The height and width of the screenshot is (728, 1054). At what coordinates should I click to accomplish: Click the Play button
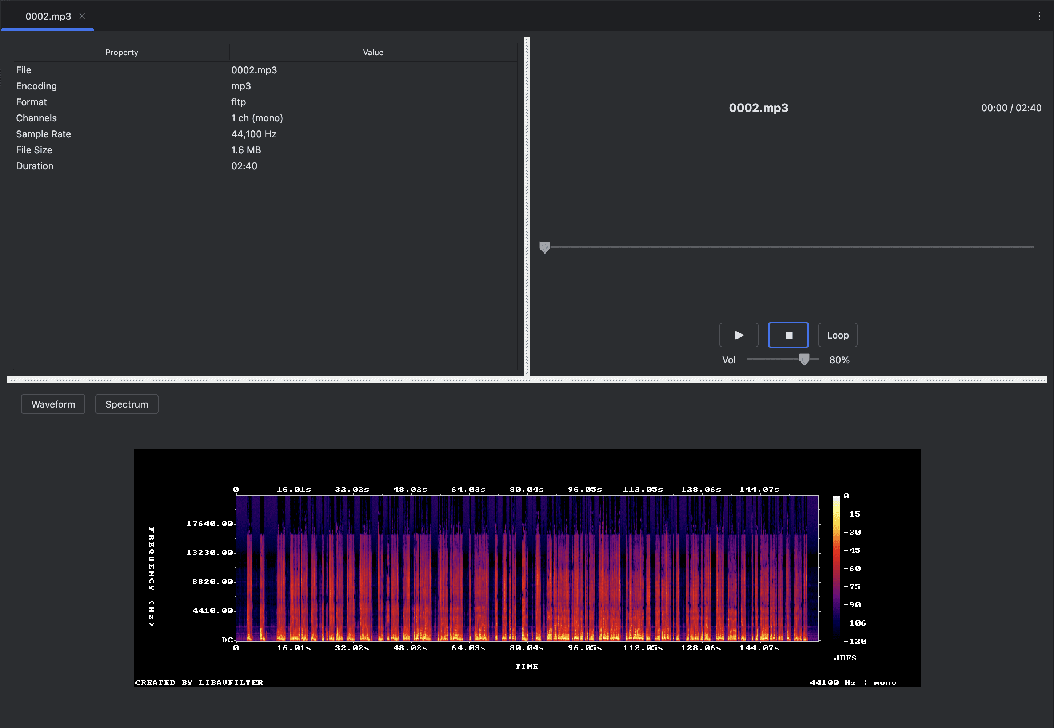(x=738, y=335)
